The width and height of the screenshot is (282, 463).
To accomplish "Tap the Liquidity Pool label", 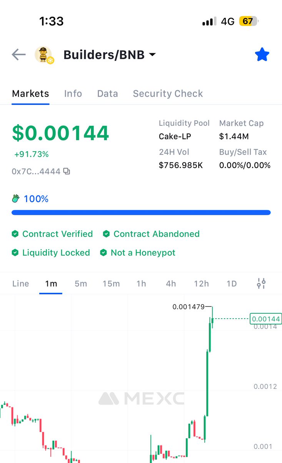I will pyautogui.click(x=184, y=123).
